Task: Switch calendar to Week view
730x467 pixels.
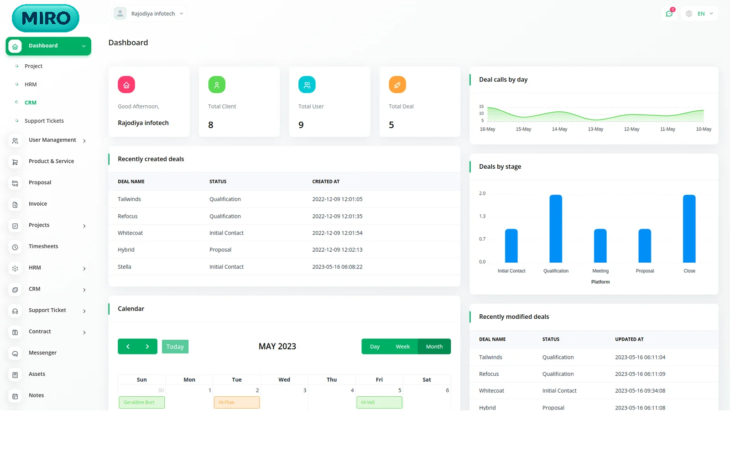Action: (402, 347)
